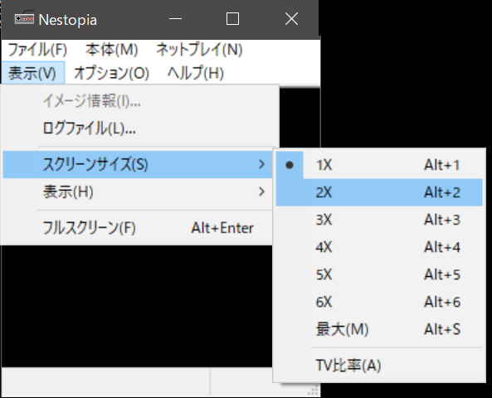
Task: Minimize the Nestopia window
Action: (175, 19)
